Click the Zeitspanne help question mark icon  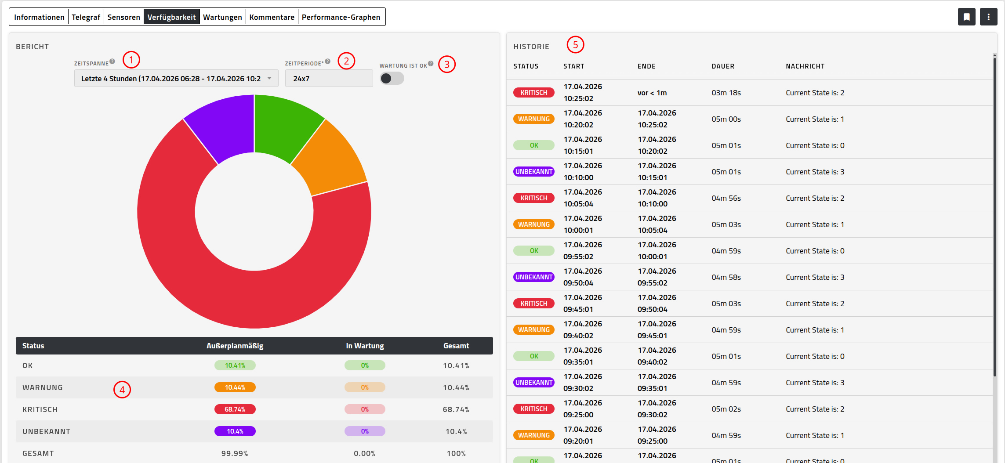[x=112, y=61]
